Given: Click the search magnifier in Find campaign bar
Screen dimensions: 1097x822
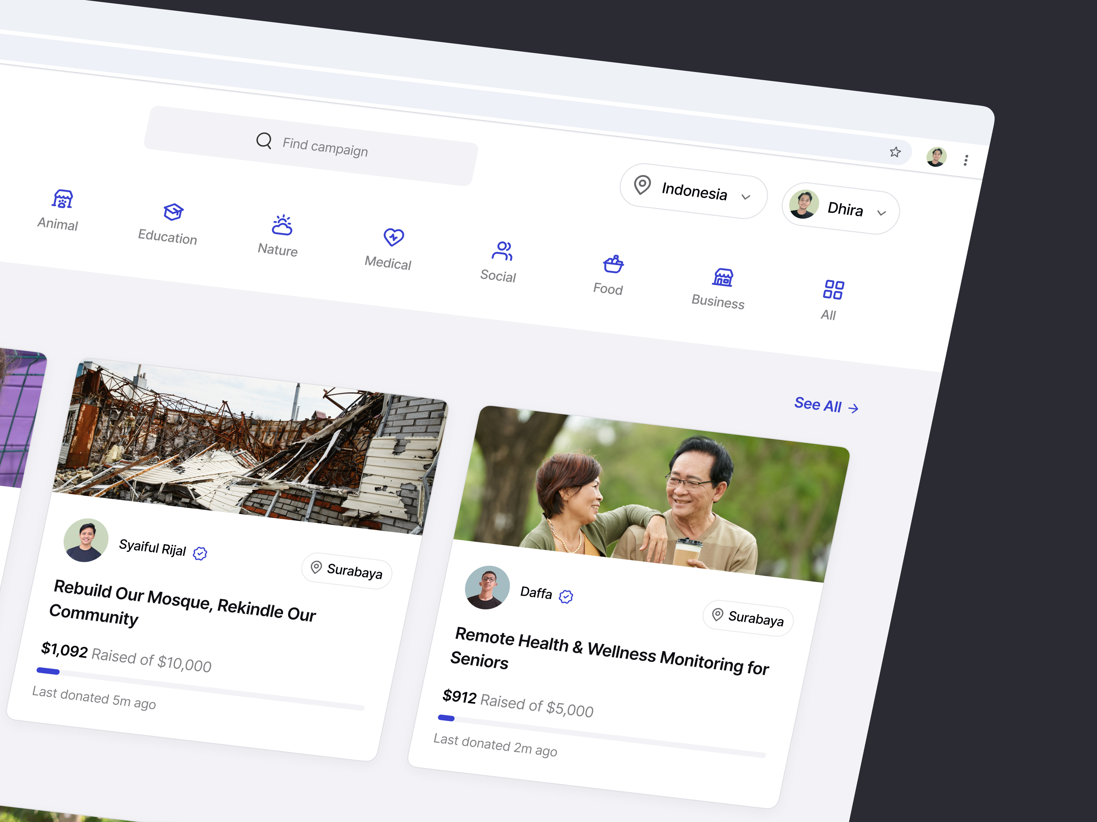Looking at the screenshot, I should click(x=264, y=142).
